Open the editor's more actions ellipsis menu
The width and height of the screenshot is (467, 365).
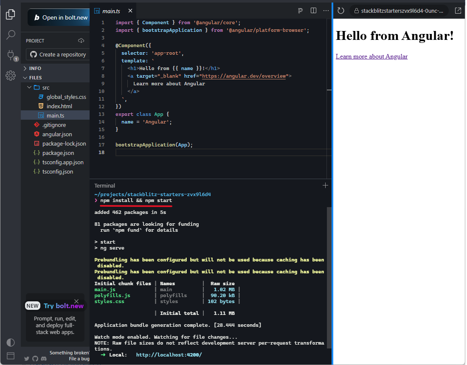tap(326, 11)
